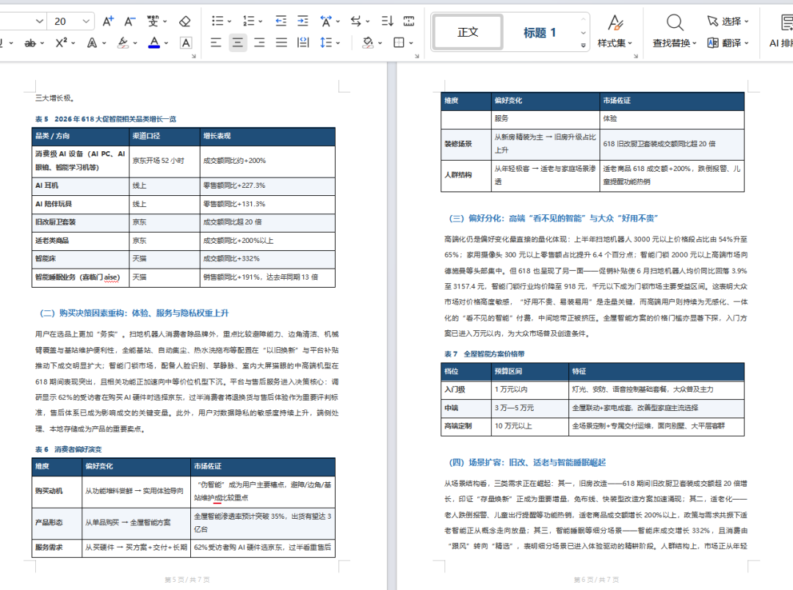The image size is (793, 590).
Task: Click the increase indent icon
Action: coord(303,21)
